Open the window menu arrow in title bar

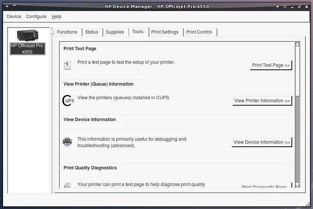tap(7, 6)
